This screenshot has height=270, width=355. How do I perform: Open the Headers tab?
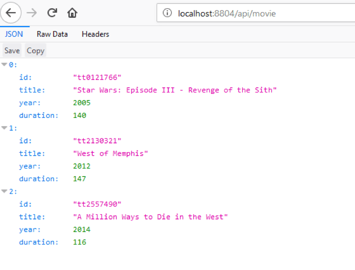point(95,34)
